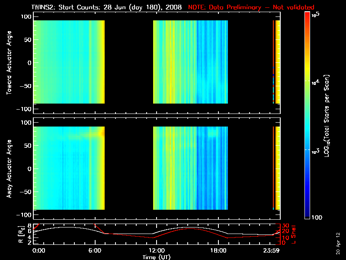Screen dimensions: 346x260
Task: Click the black data gap in Away panel
Action: (x=129, y=169)
